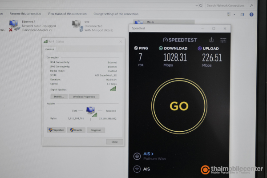Select the Wi-Fi adapter in Network Connections

[x=164, y=22]
